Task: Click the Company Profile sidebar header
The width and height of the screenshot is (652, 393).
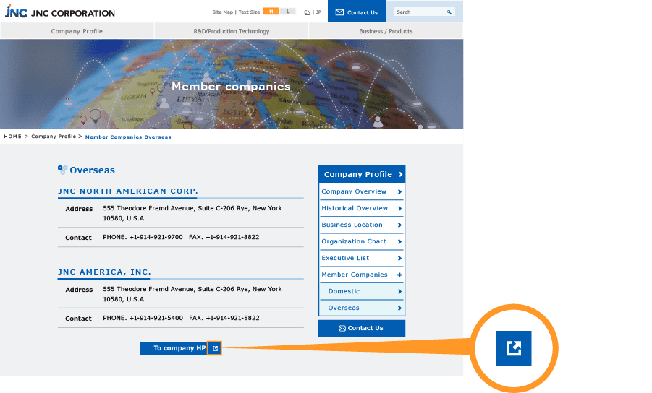Action: click(x=362, y=174)
